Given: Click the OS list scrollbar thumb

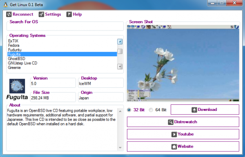Looking at the screenshot, I should click(120, 51).
